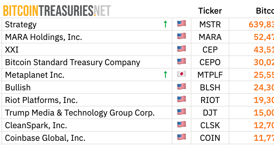Click the BitcoinTreasuries.net logo
The width and height of the screenshot is (274, 145).
[x=57, y=11]
